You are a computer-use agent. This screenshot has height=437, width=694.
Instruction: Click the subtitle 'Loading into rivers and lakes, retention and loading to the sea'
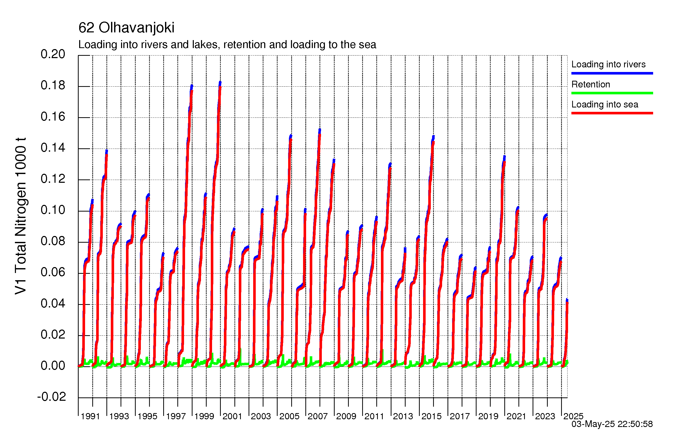tap(227, 45)
